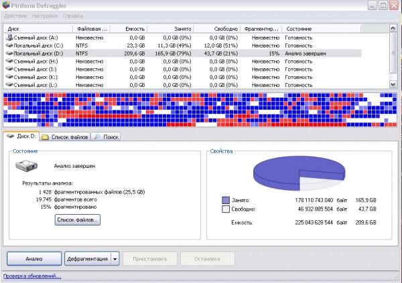Click the fragmentation block map
This screenshot has width=402, height=283.
point(200,110)
